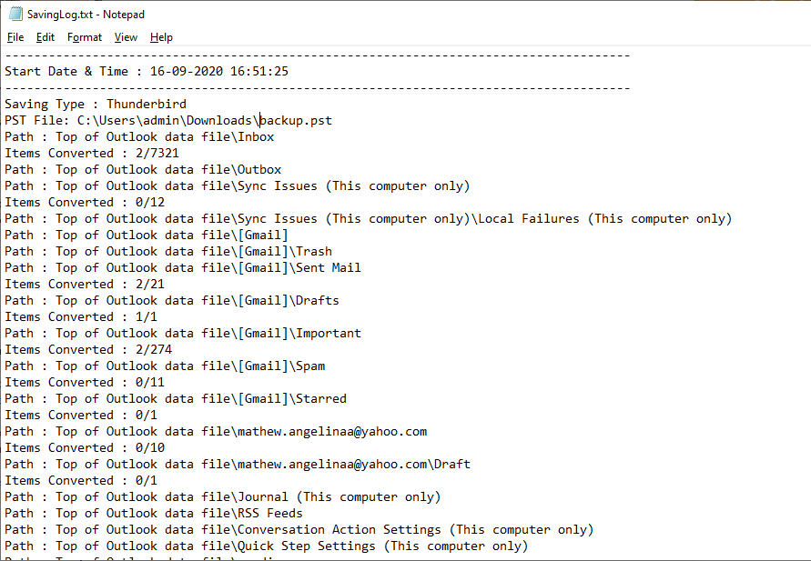This screenshot has height=561, width=811.
Task: Open the File menu
Action: (15, 37)
